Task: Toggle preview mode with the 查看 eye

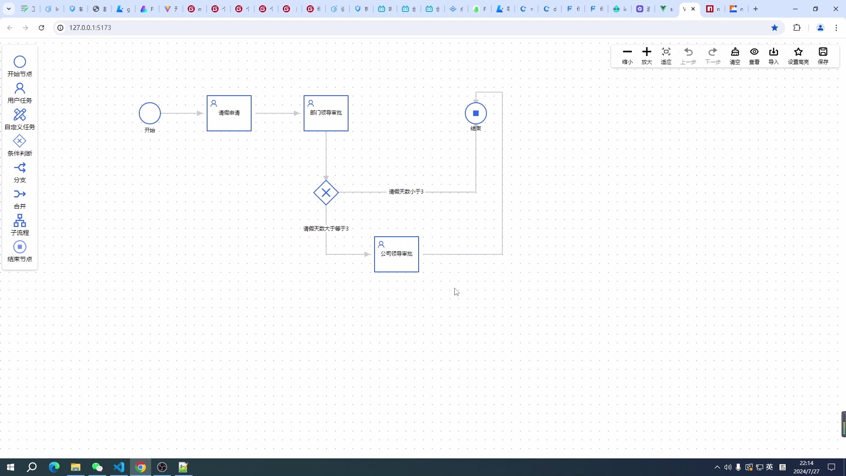Action: coord(754,56)
